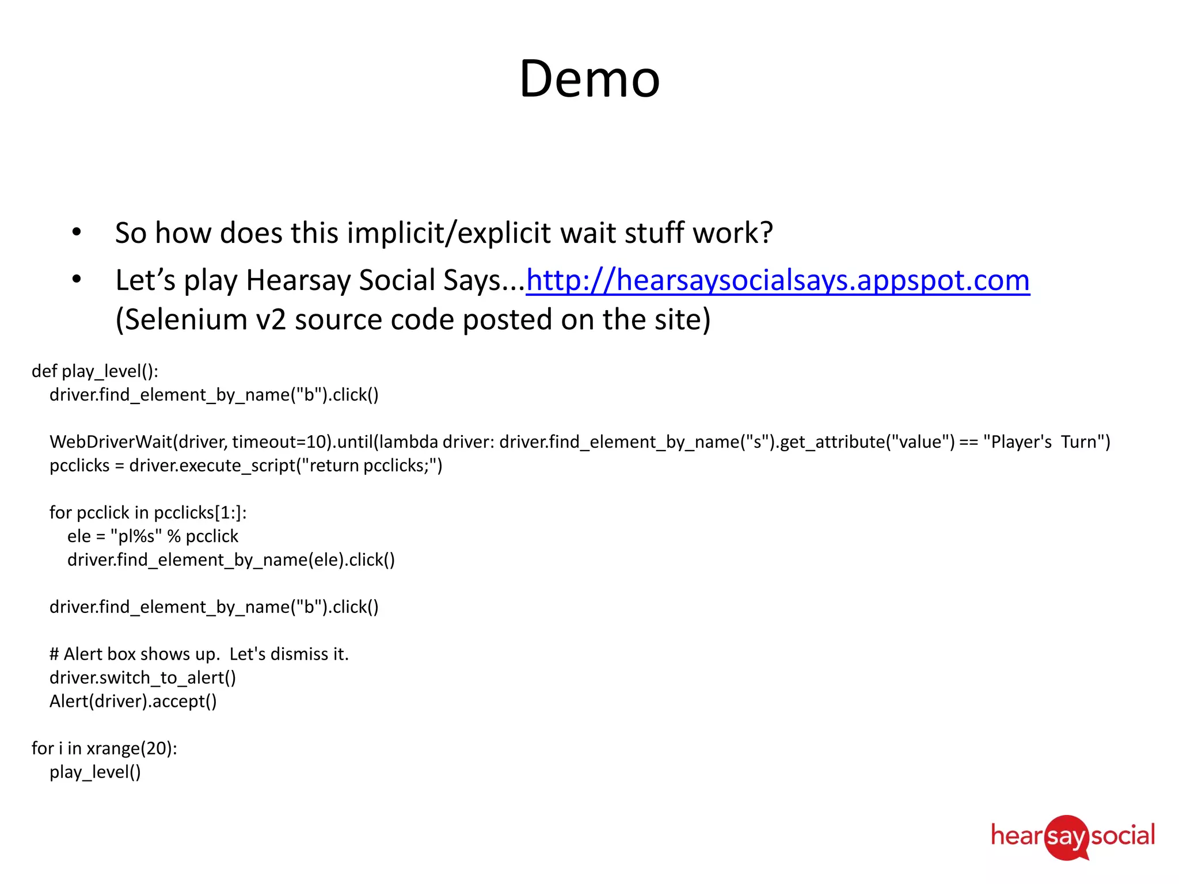Viewport: 1179px width, 884px height.
Task: Click the 'Selenium v2 source code' line
Action: tap(413, 319)
